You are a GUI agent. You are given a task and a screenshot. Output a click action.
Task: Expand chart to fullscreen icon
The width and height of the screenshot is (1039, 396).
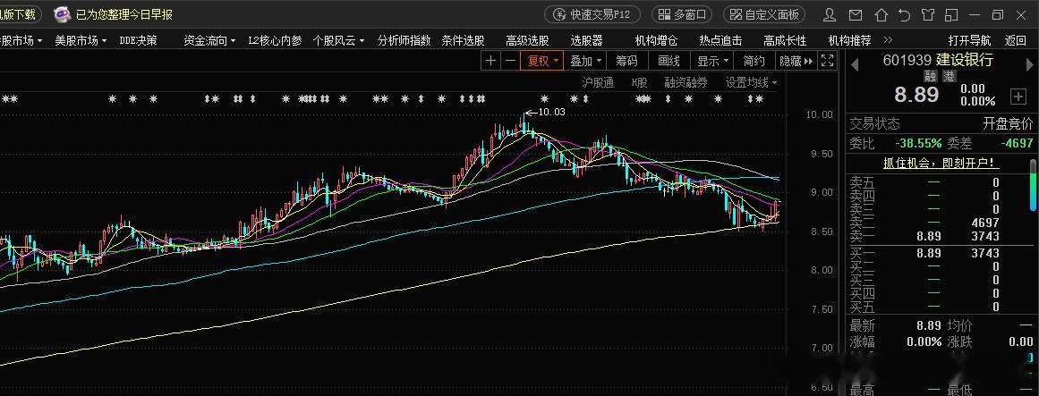click(827, 61)
